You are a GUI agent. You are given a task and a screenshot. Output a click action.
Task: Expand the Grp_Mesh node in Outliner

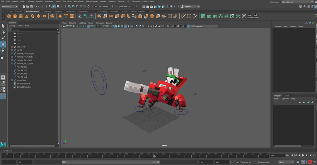click(x=12, y=47)
